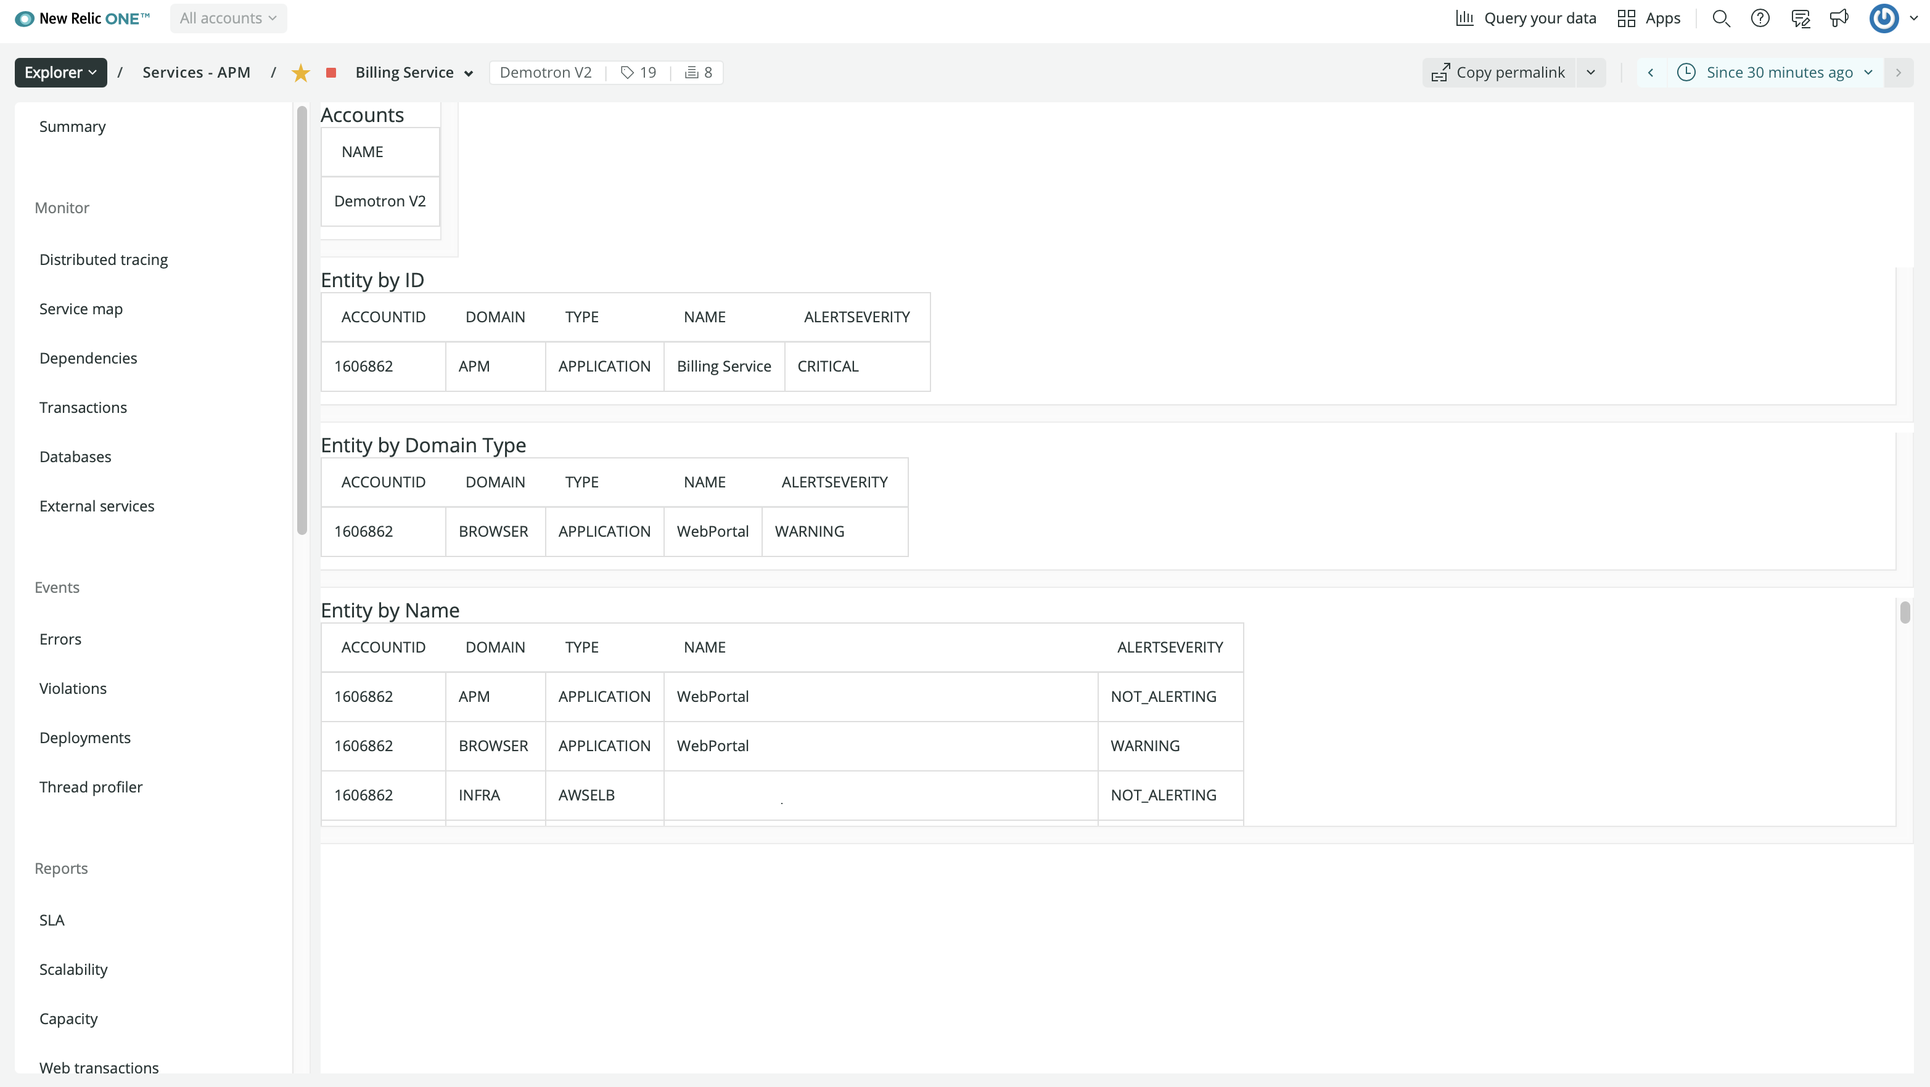1930x1087 pixels.
Task: Open the Service map menu item
Action: point(81,309)
